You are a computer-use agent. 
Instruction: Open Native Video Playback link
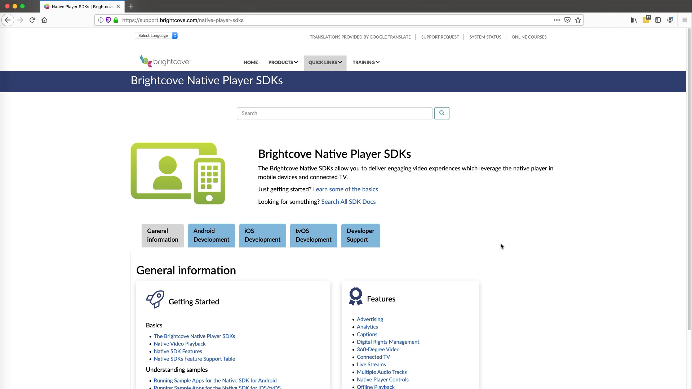click(179, 344)
